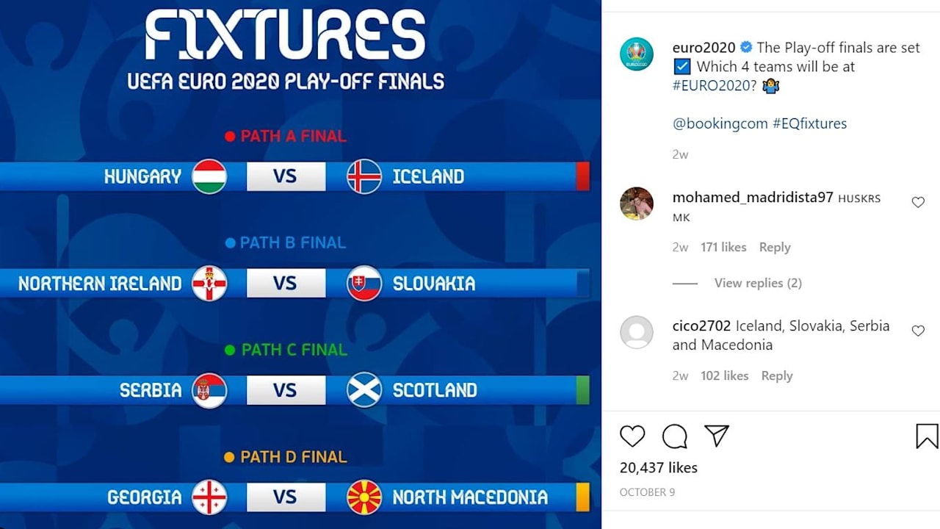Share post with paper plane icon

pos(716,436)
